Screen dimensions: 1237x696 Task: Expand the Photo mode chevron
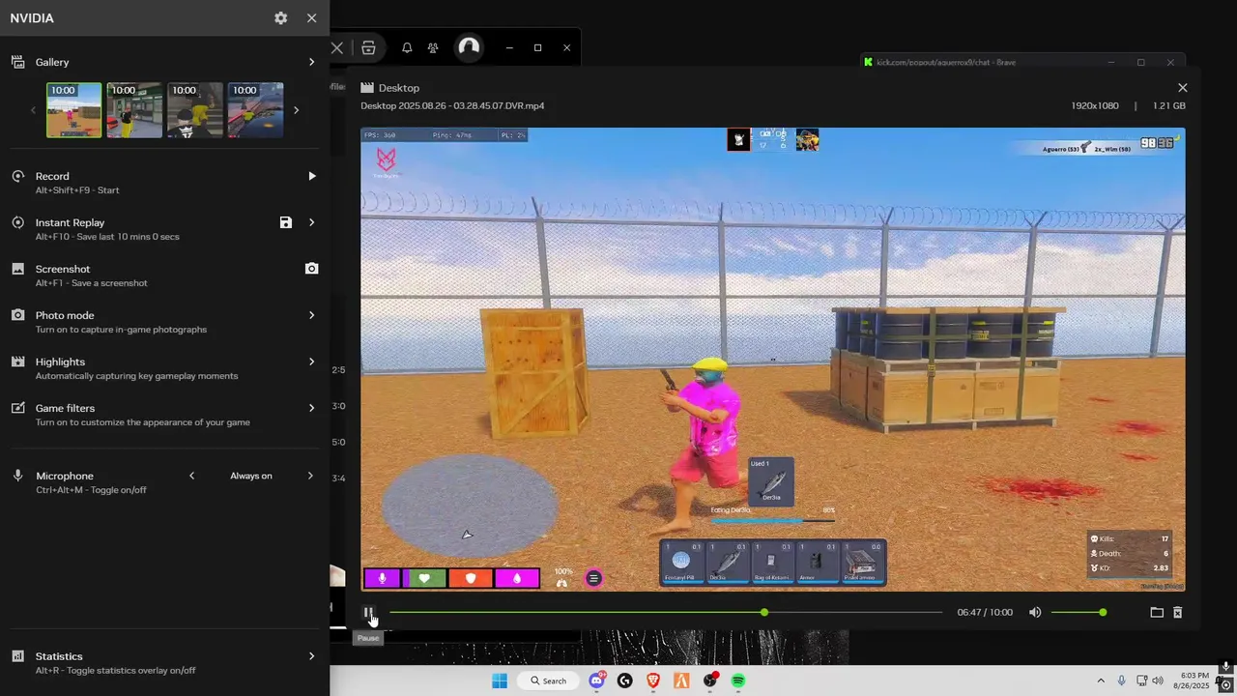click(311, 315)
